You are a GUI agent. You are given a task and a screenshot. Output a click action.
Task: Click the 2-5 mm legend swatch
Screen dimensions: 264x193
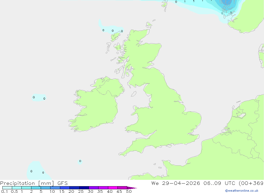click(36, 188)
